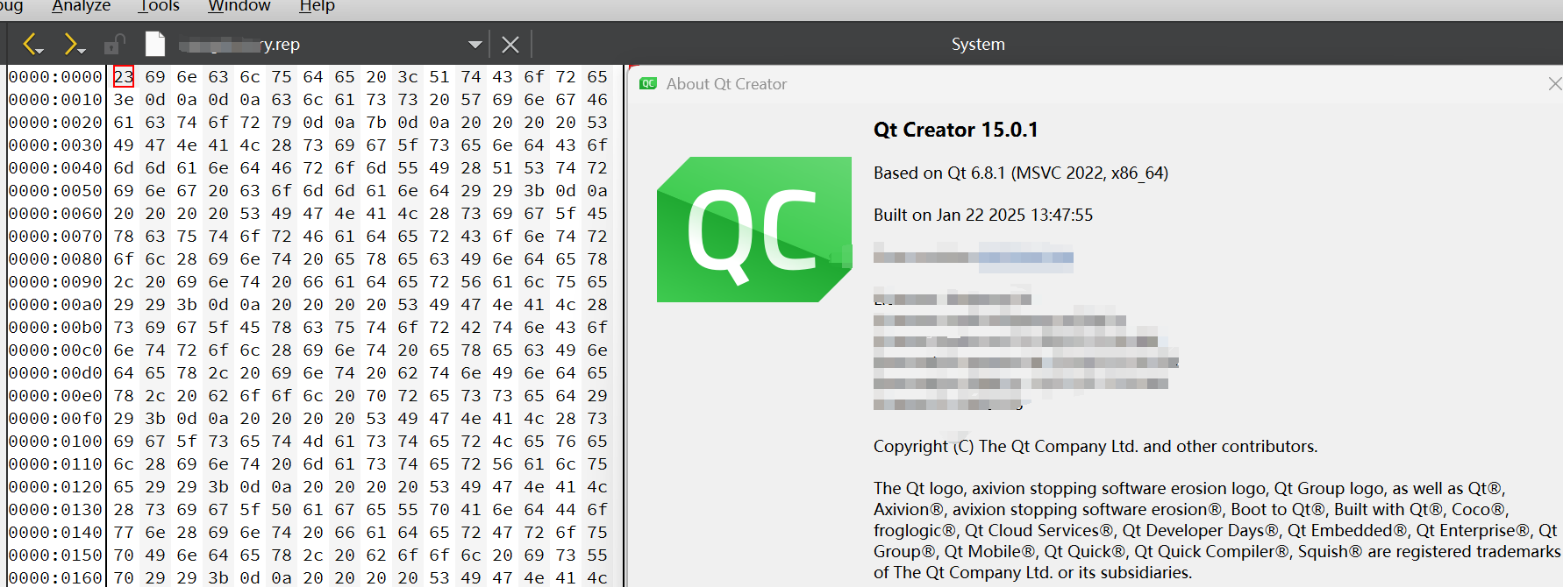Image resolution: width=1563 pixels, height=587 pixels.
Task: Close the About Qt Creator dialog
Action: tap(1554, 84)
